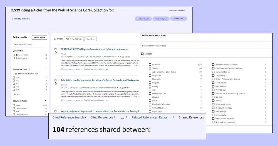Click the Publication Years info icon

coord(30,69)
